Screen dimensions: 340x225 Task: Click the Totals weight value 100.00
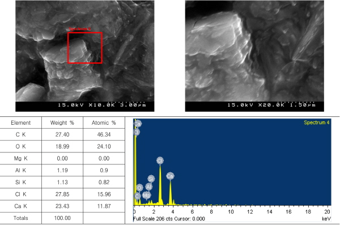62,218
